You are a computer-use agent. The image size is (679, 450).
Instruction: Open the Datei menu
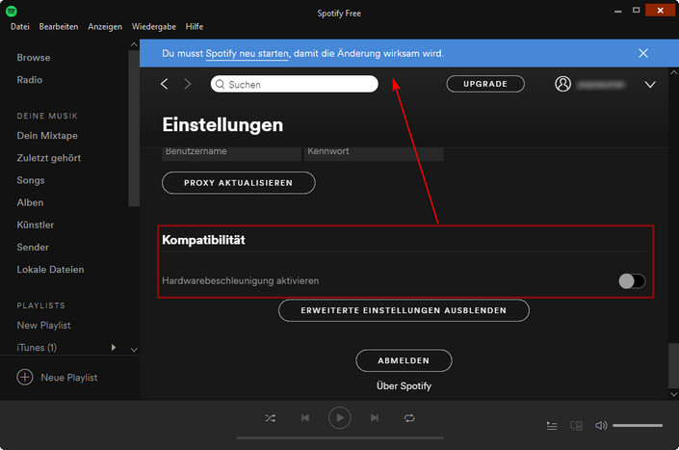tap(20, 27)
